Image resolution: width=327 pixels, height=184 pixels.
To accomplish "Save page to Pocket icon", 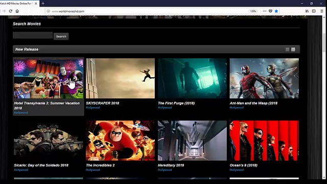I will coord(270,11).
